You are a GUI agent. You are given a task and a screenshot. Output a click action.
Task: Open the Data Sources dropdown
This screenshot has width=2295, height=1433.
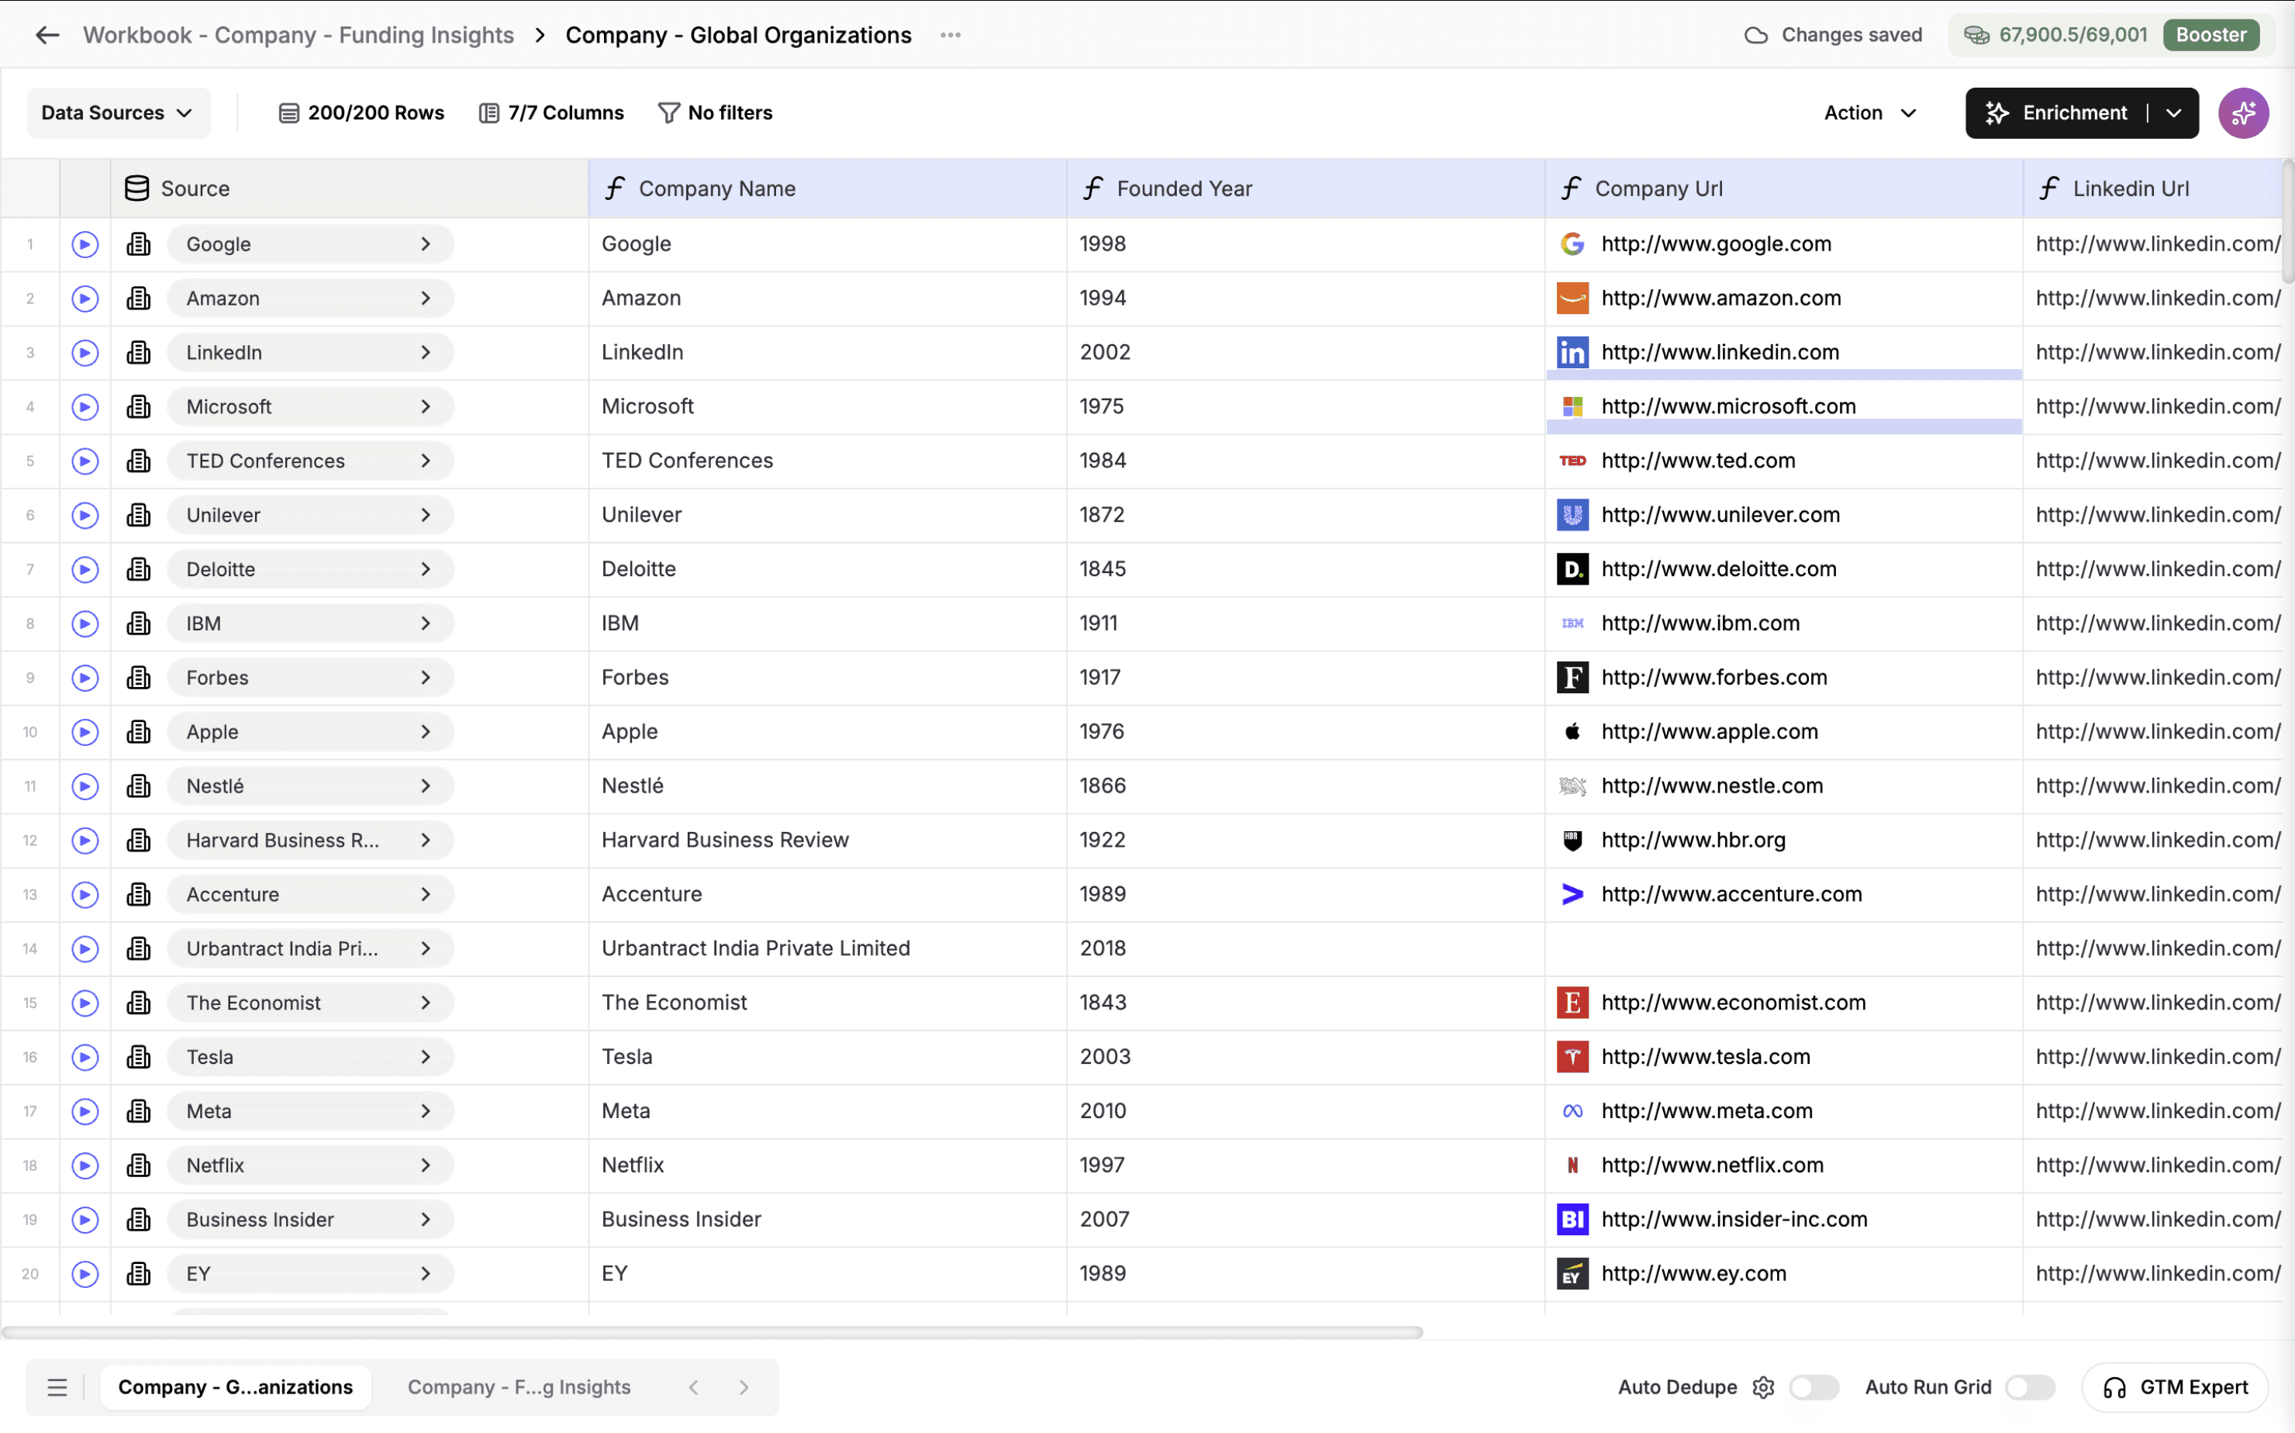pos(118,112)
